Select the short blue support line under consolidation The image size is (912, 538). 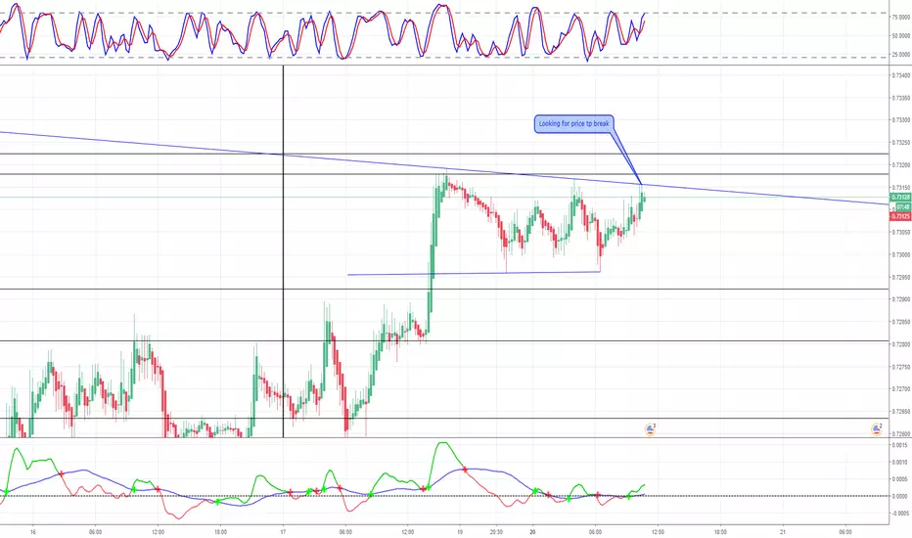tap(474, 273)
